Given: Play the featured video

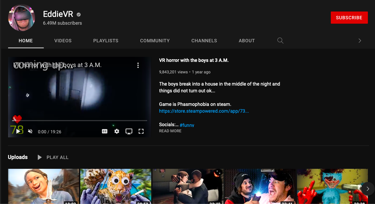Looking at the screenshot, I should 18,131.
